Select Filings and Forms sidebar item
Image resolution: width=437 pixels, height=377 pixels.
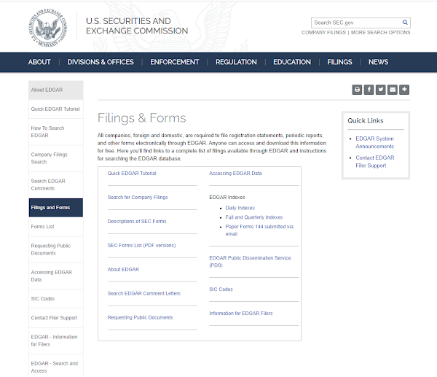[x=56, y=208]
